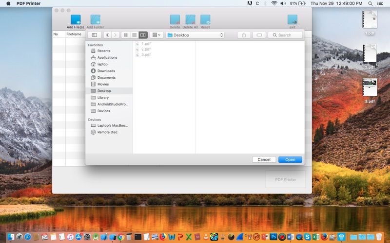Go forward with the right chevron button
Screen dimensions: 390x243
tap(116, 35)
